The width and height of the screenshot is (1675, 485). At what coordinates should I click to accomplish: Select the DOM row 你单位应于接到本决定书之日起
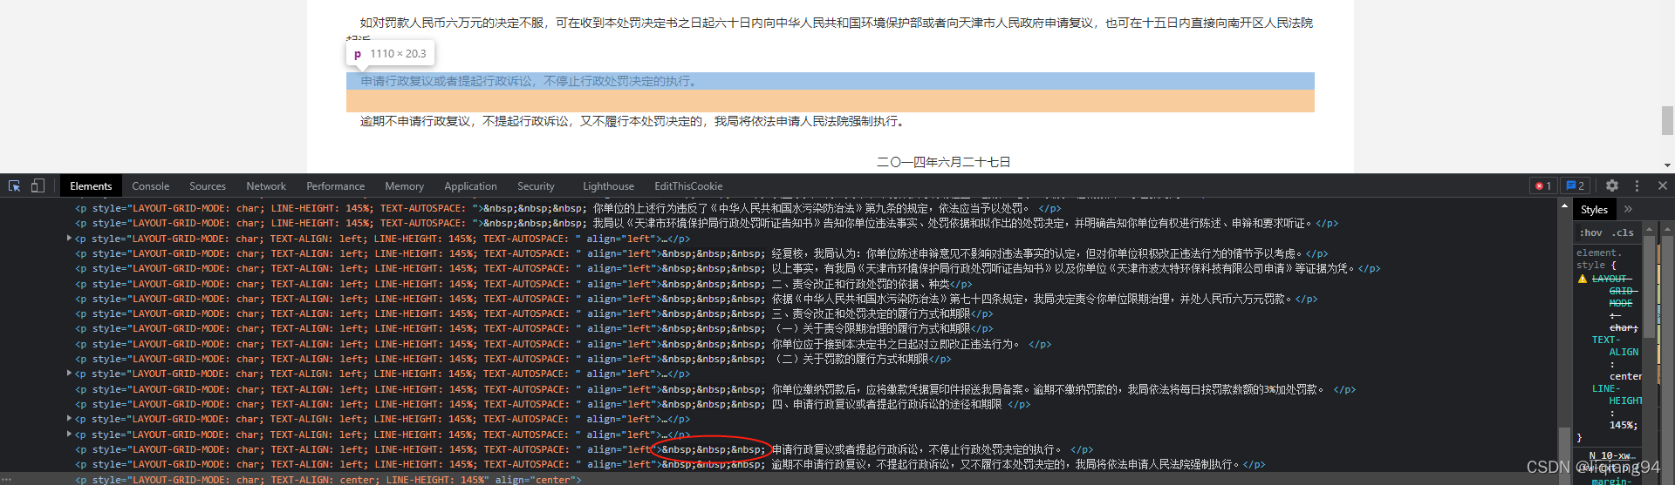pos(778,344)
